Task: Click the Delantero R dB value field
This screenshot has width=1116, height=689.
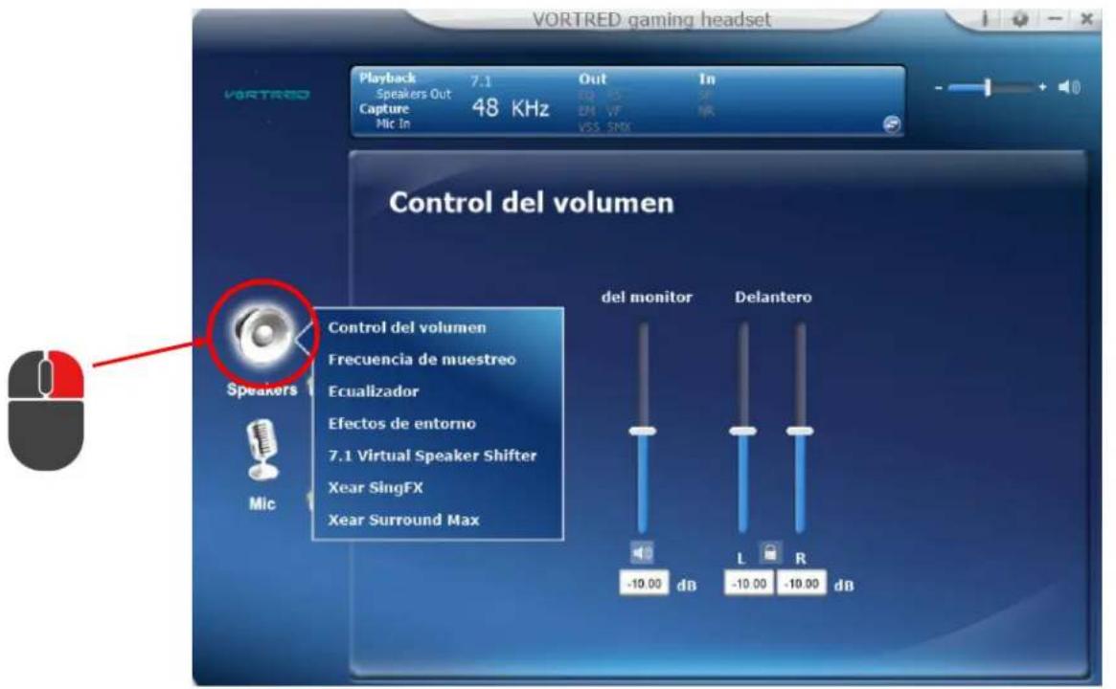Action: pyautogui.click(x=802, y=584)
